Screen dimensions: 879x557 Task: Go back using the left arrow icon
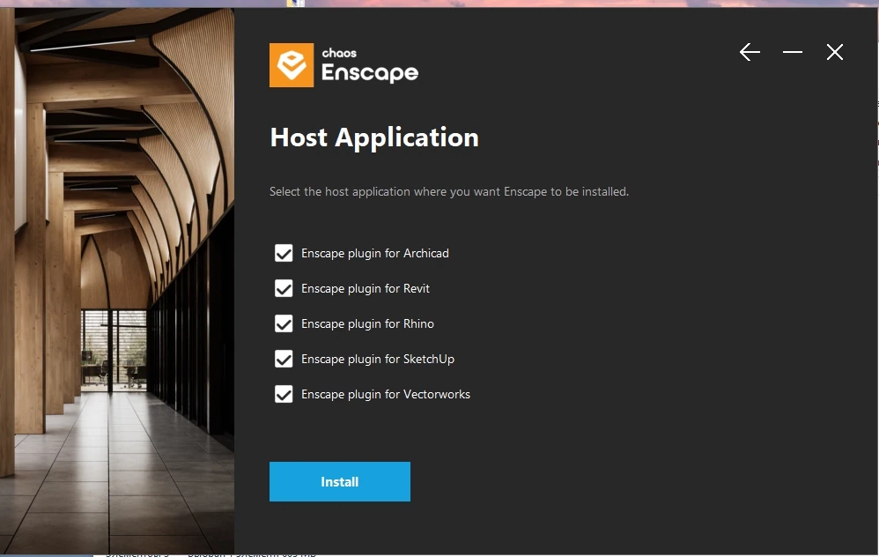coord(750,52)
